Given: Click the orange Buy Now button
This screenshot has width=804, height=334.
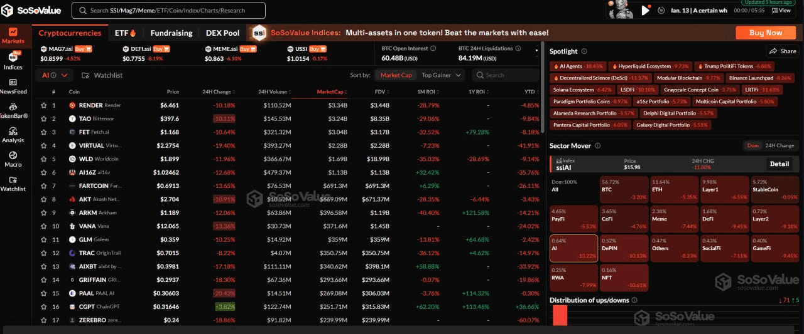Looking at the screenshot, I should tap(766, 33).
